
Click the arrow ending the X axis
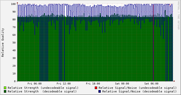click(174, 81)
